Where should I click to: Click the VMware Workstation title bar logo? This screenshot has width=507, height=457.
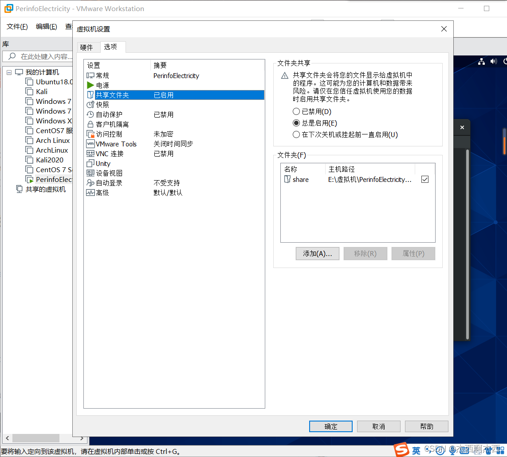click(9, 8)
